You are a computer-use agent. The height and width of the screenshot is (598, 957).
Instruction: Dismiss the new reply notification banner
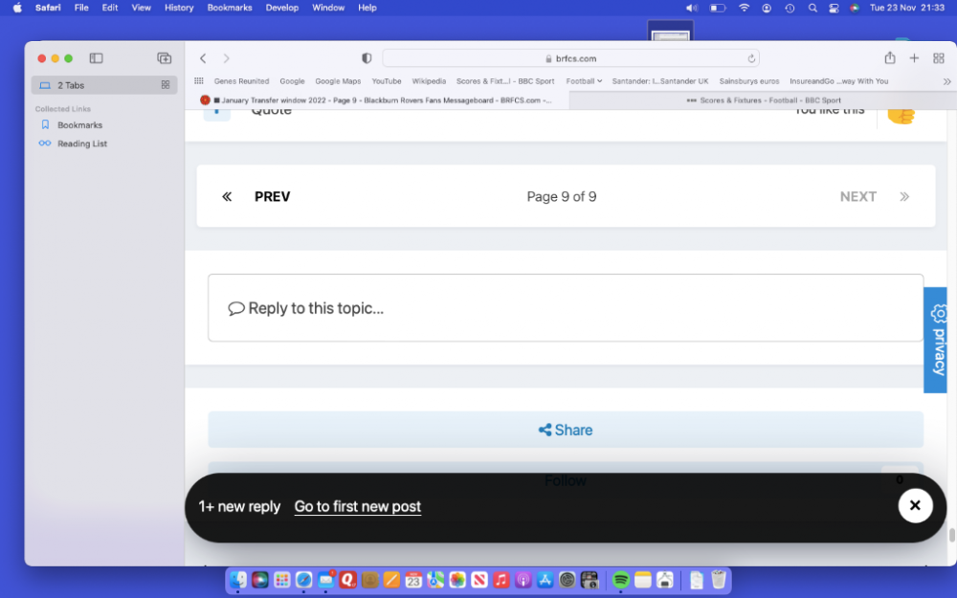coord(915,505)
